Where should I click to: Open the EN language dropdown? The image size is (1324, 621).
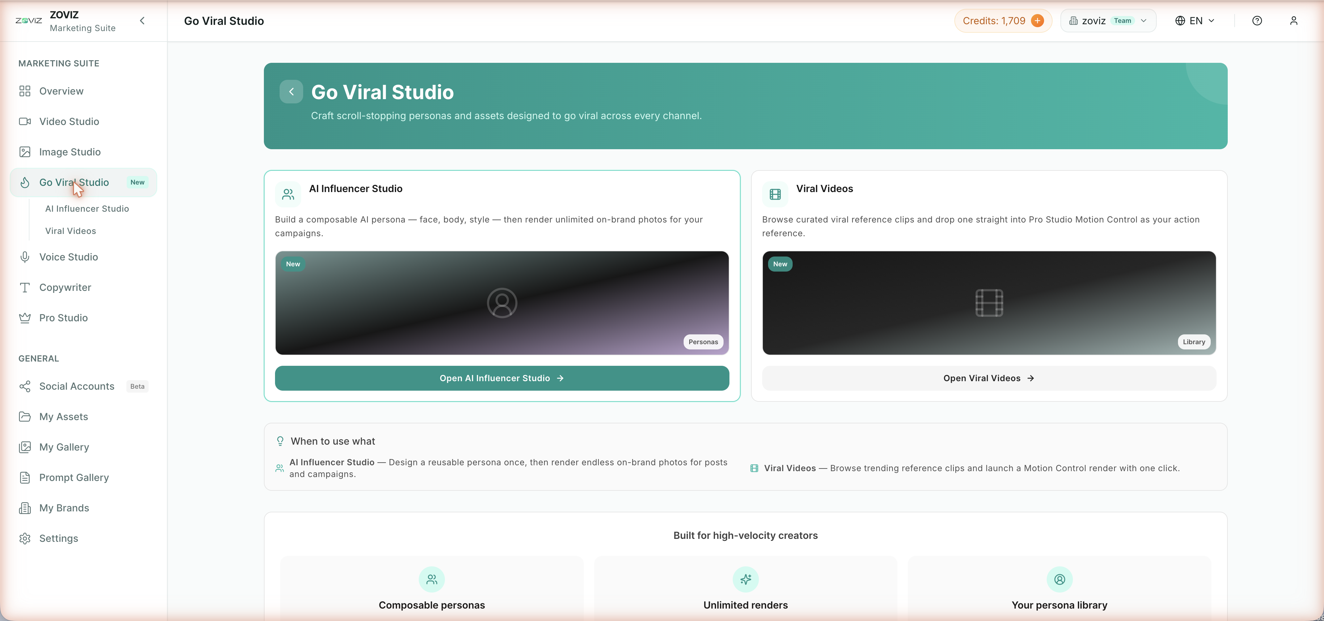(1195, 21)
